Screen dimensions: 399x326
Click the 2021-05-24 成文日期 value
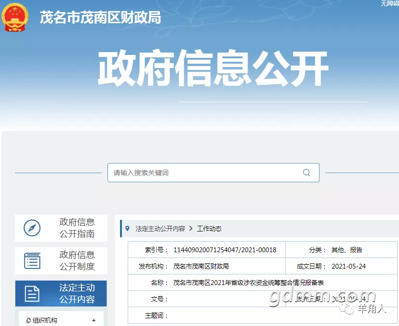click(348, 266)
